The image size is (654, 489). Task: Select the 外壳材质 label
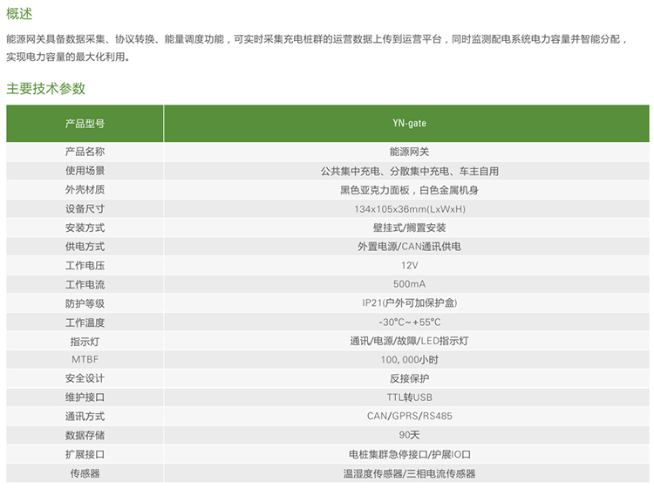[85, 190]
